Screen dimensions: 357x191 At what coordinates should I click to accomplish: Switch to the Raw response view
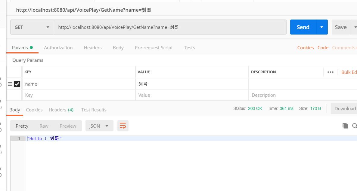(44, 126)
